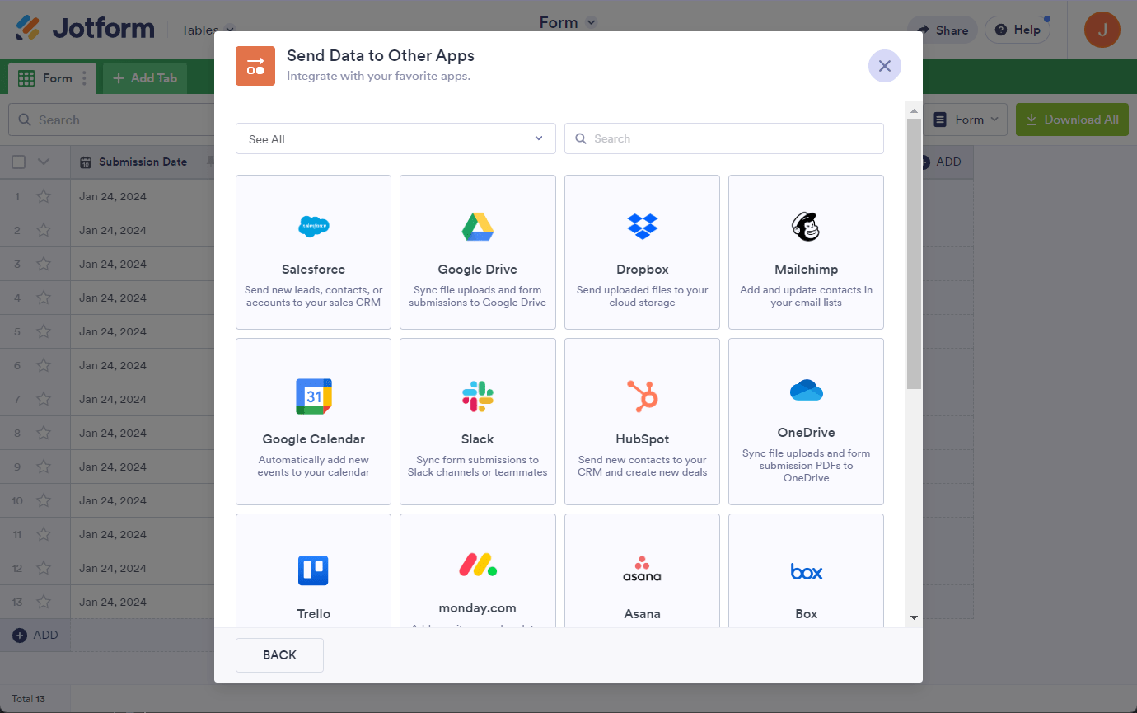Click the Share button

click(943, 30)
